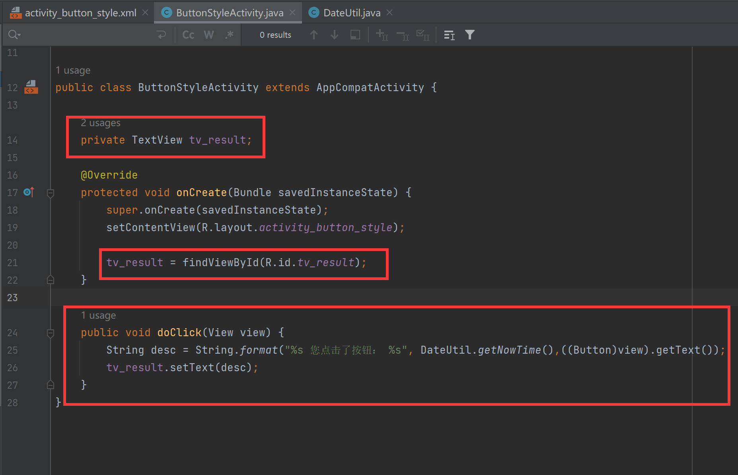Screen dimensions: 738x475
Task: Click activity_button_style in setContentView
Action: 326,228
